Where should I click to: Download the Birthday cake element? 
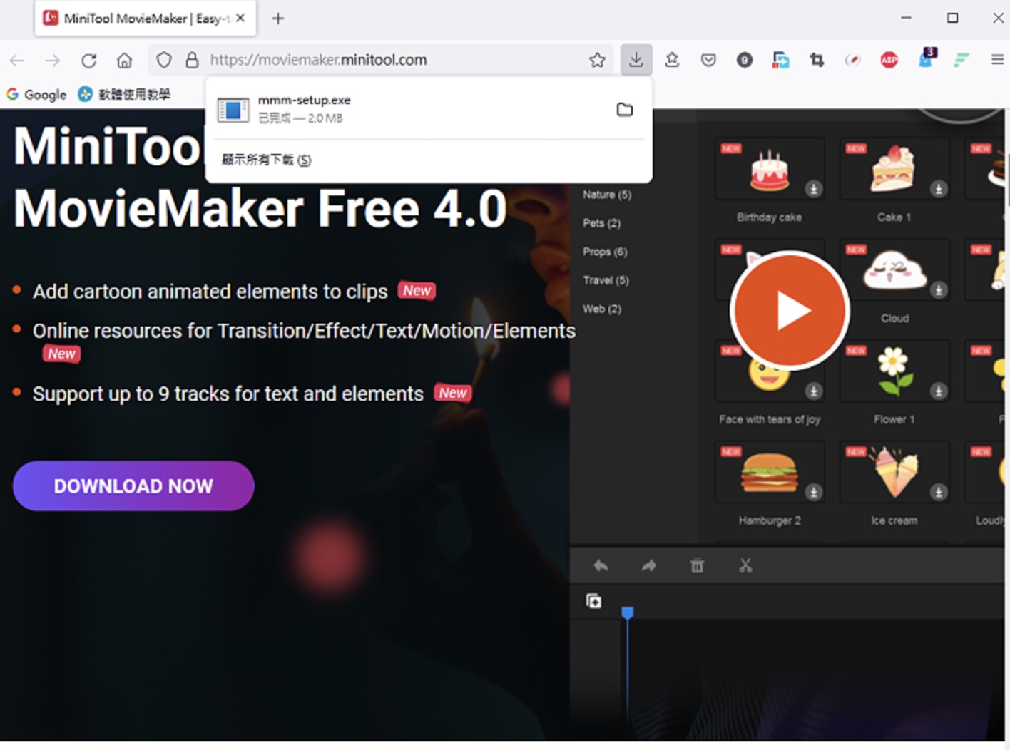click(813, 189)
